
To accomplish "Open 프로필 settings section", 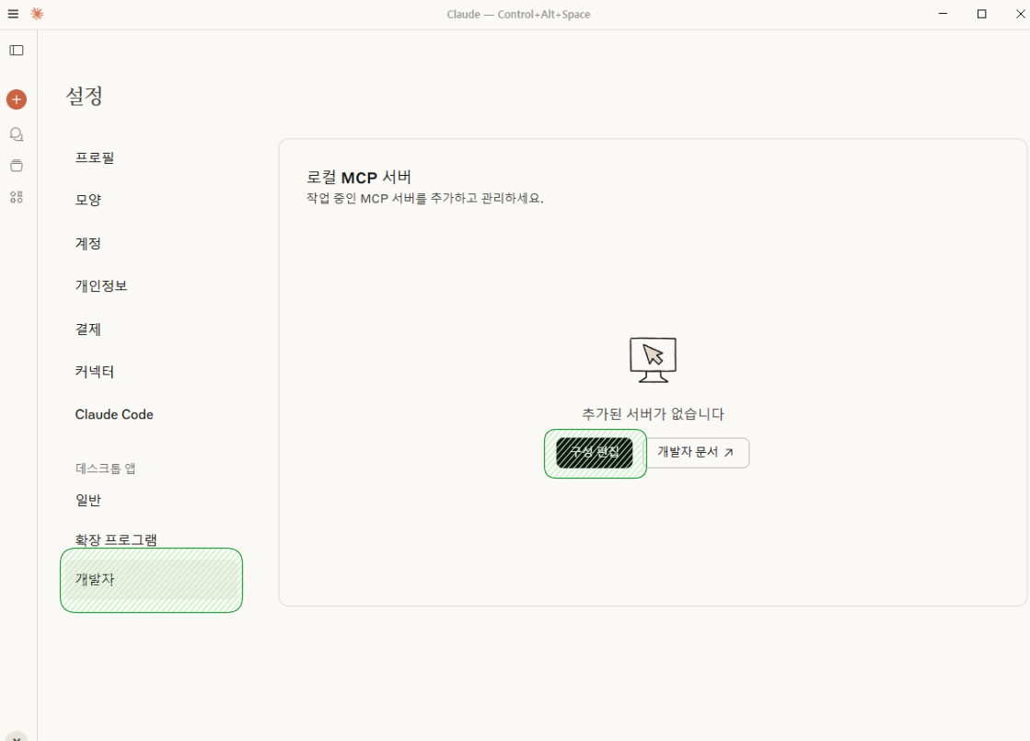I will [95, 157].
